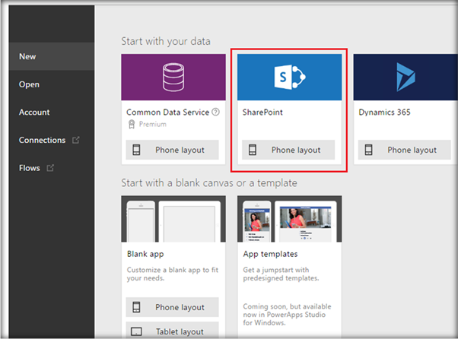Click phone icon in SharePoint Phone layout button

click(253, 150)
